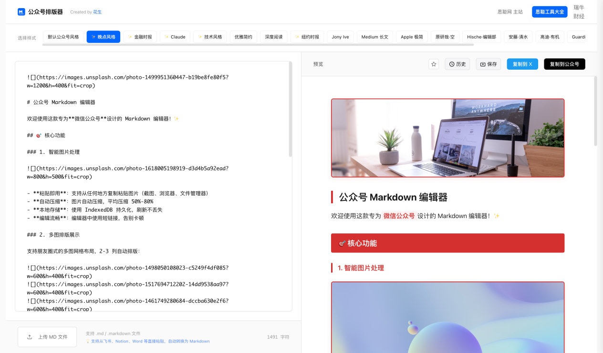Open the 思聪工具大全 button

[x=550, y=12]
